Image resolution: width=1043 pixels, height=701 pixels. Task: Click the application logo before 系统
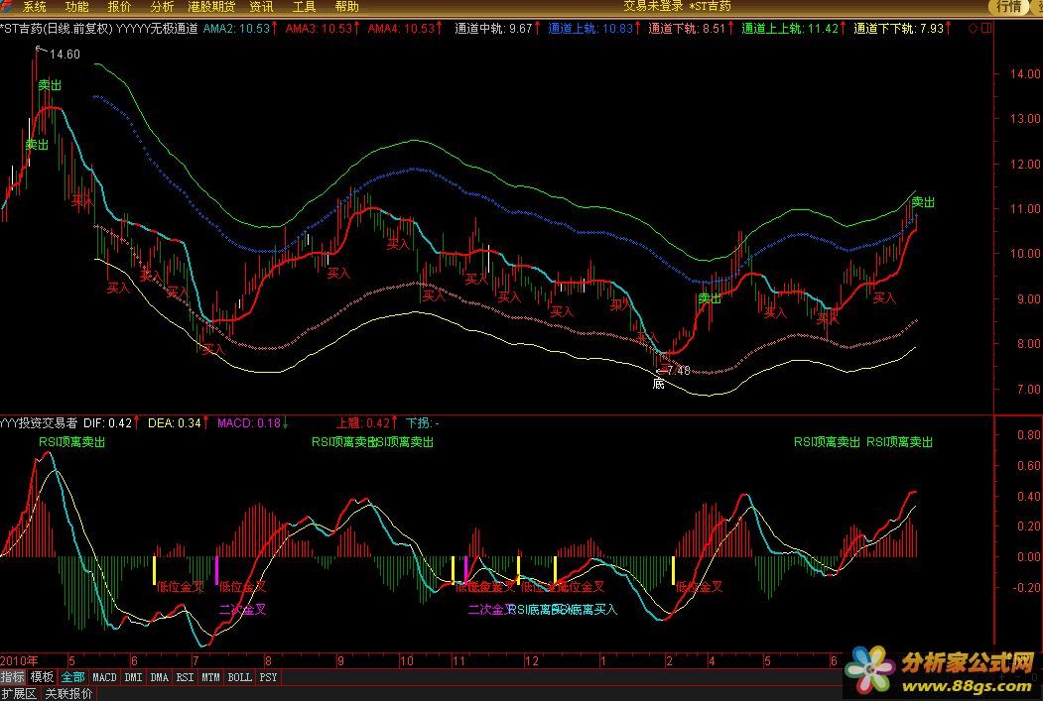(7, 6)
